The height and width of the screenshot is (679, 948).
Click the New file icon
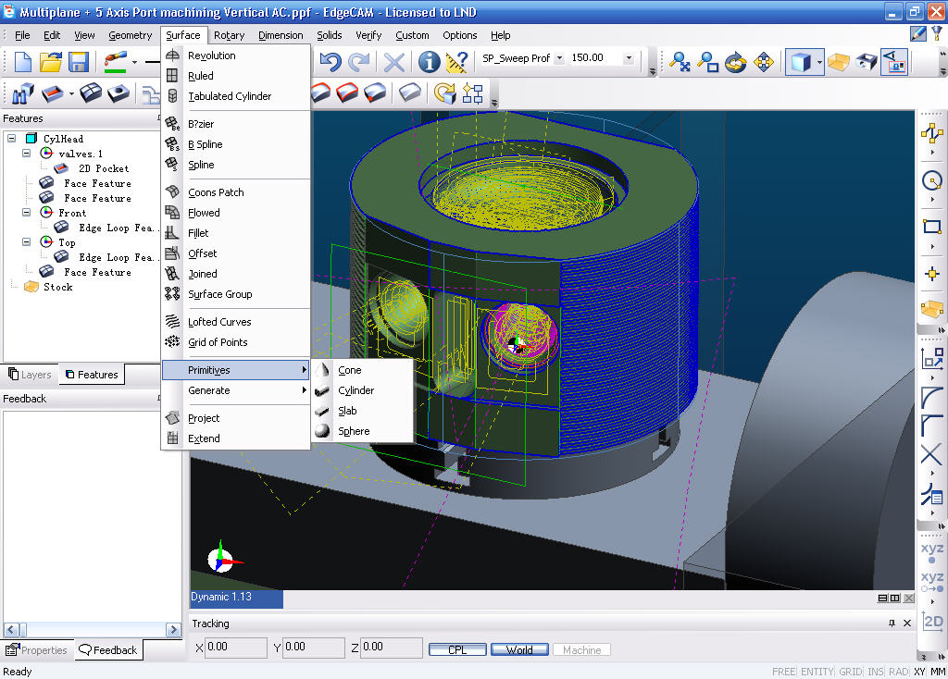pos(22,62)
